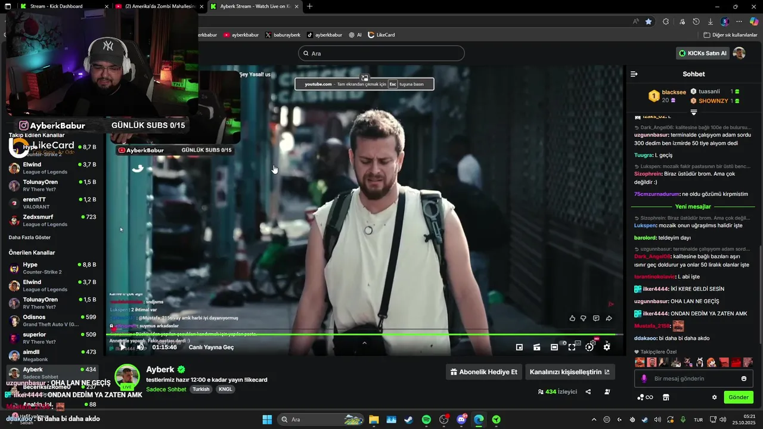Click the Kick search field Ara
The image size is (763, 429).
(381, 53)
